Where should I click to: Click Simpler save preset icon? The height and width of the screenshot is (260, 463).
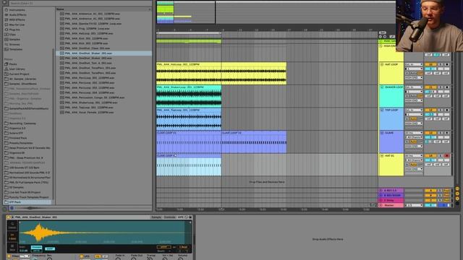click(x=190, y=217)
